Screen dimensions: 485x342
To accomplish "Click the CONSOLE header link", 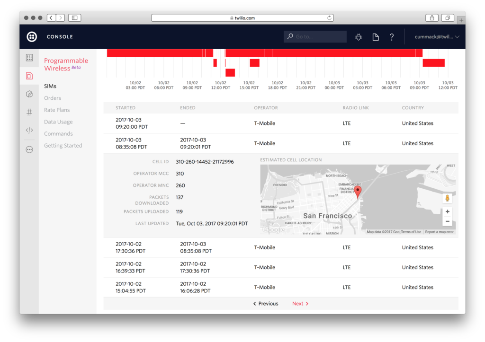I will point(60,37).
